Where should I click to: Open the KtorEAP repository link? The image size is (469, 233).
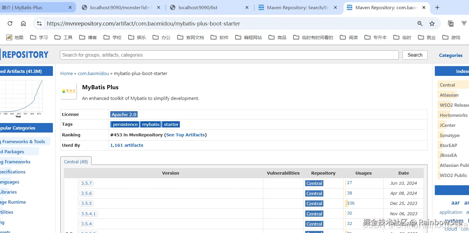448,146
